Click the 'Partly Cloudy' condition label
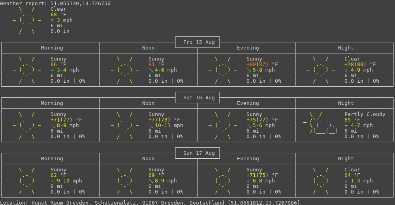This screenshot has height=205, width=395. [365, 114]
